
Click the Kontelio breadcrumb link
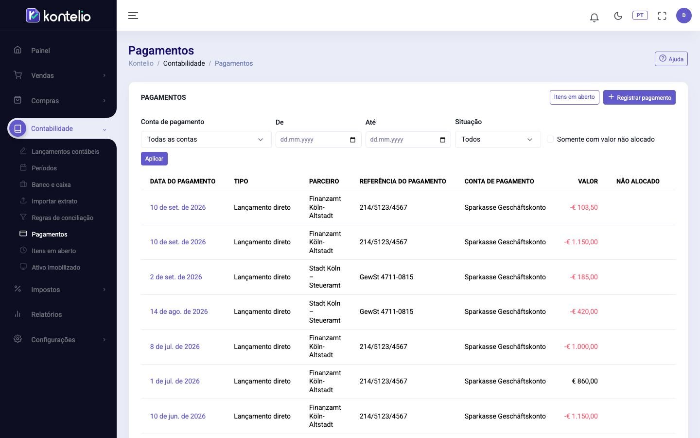pos(141,63)
